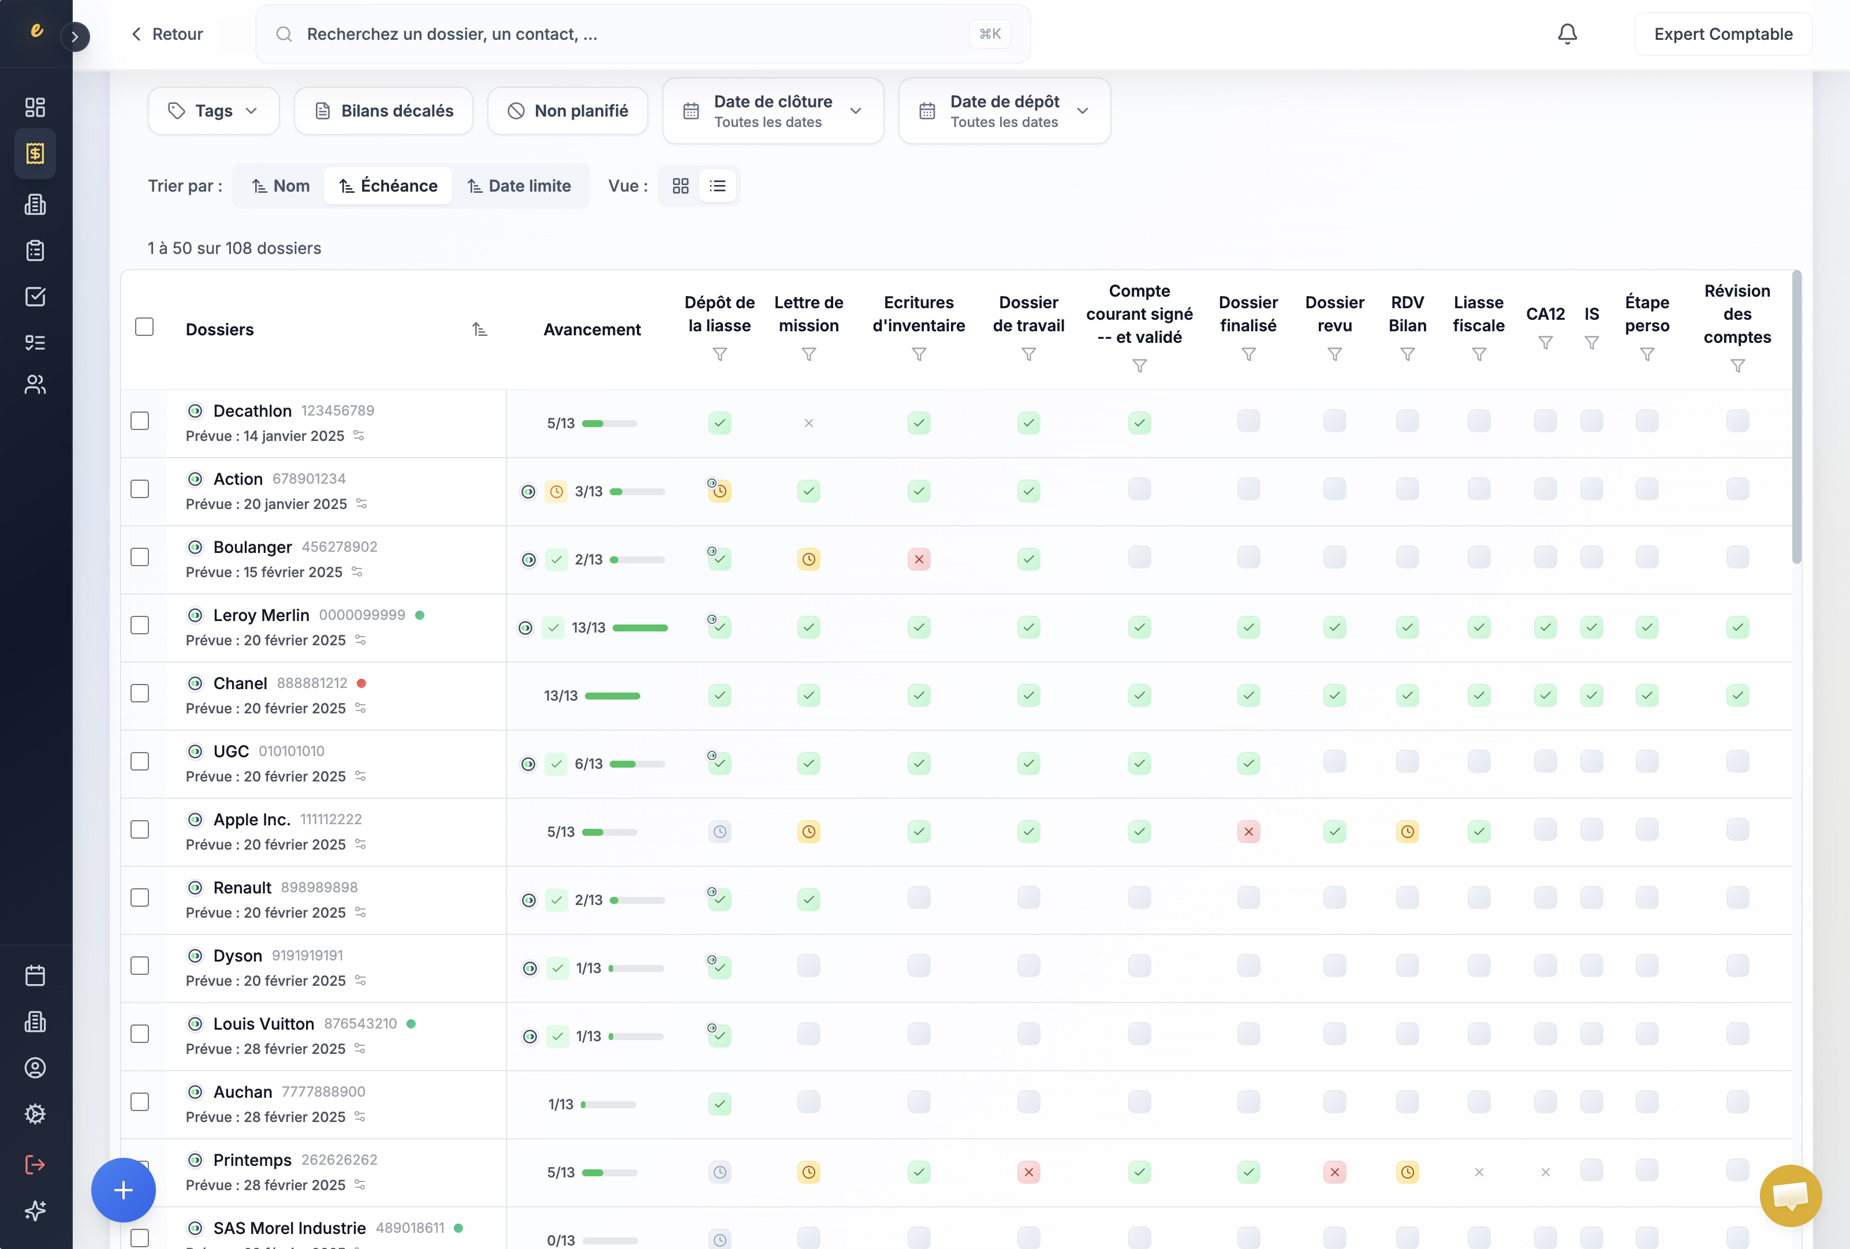Open the contacts people sidebar icon

pos(35,385)
